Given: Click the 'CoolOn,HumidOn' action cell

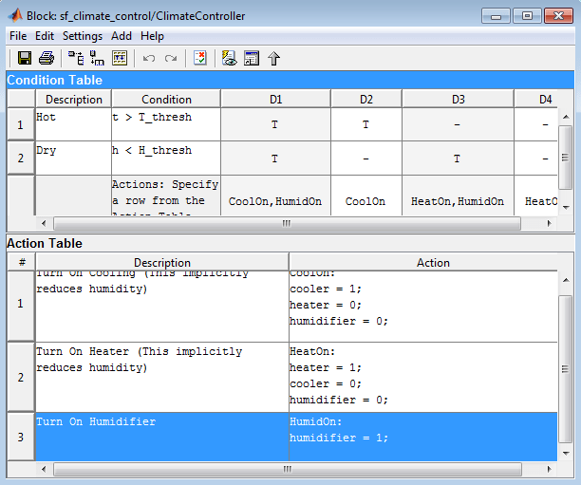Looking at the screenshot, I should coord(275,196).
